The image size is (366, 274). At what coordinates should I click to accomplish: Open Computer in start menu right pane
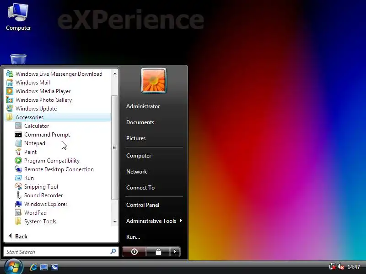tap(139, 156)
